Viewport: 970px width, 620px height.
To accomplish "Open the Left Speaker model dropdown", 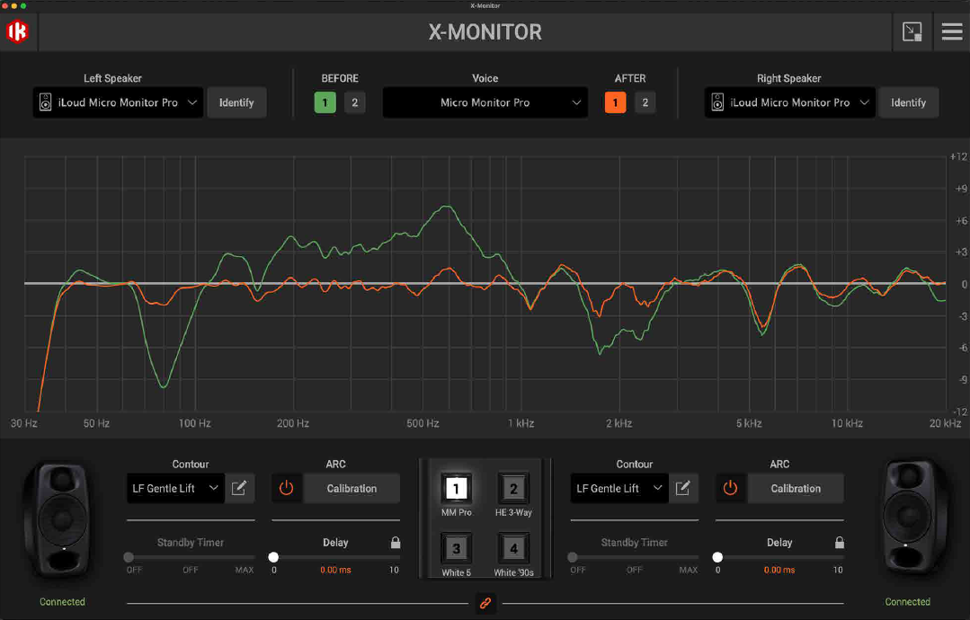I will click(118, 102).
